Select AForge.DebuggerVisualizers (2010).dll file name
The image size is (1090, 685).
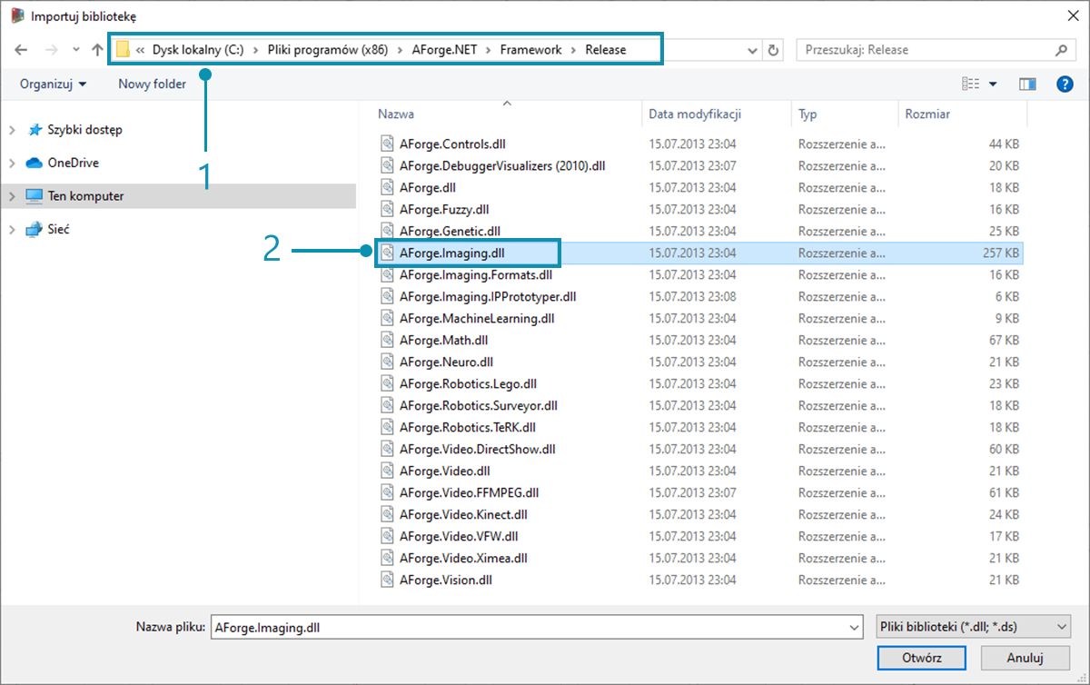[502, 165]
